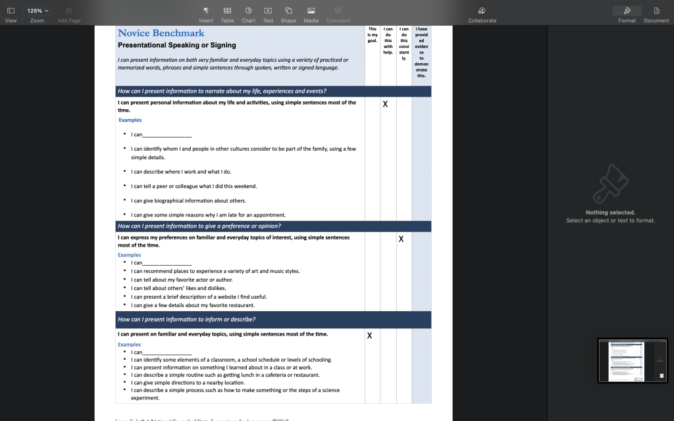Select the 'Novice Benchmark' heading text
Viewport: 674px width, 421px height.
click(161, 33)
